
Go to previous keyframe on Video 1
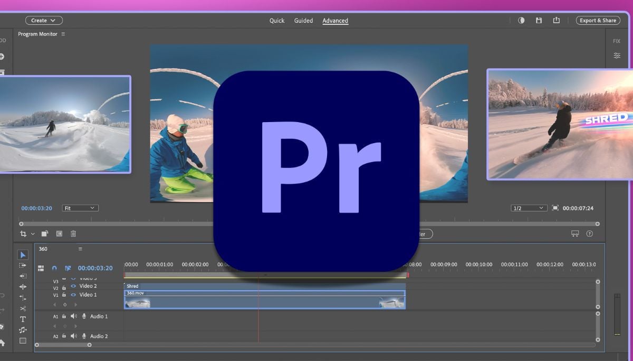55,304
